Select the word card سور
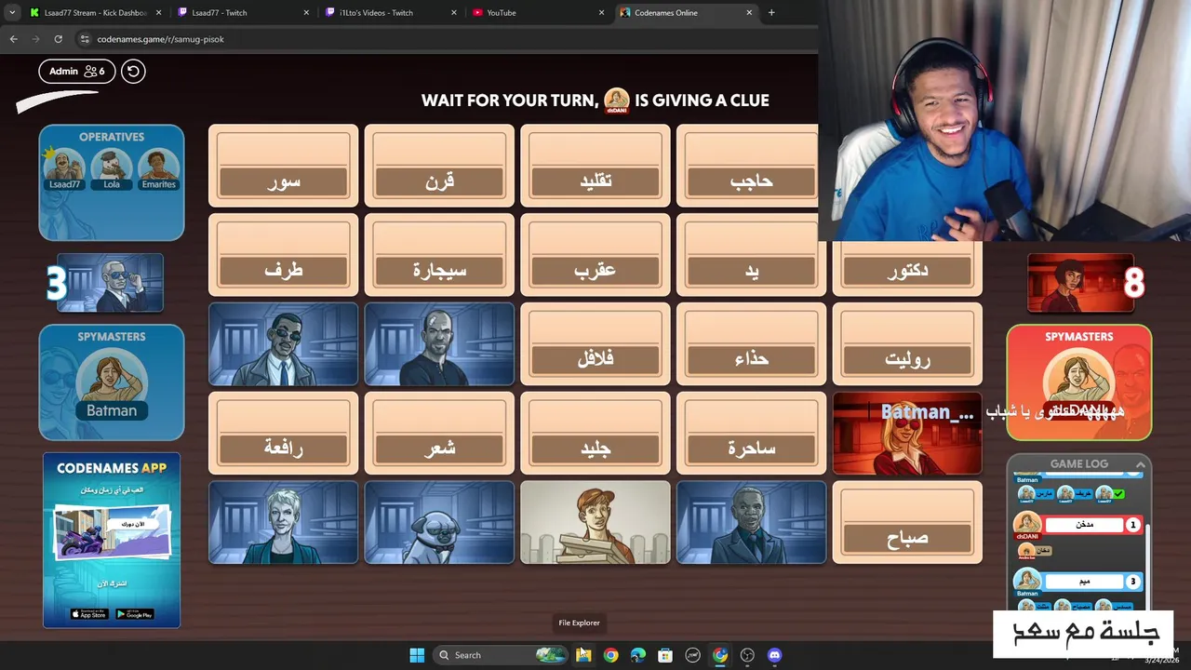 tap(284, 166)
